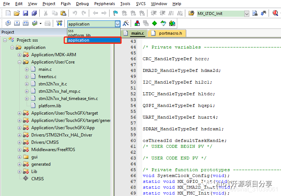Open Manage Run-Time Environment green diamond icon
The width and height of the screenshot is (281, 196).
pyautogui.click(x=154, y=23)
